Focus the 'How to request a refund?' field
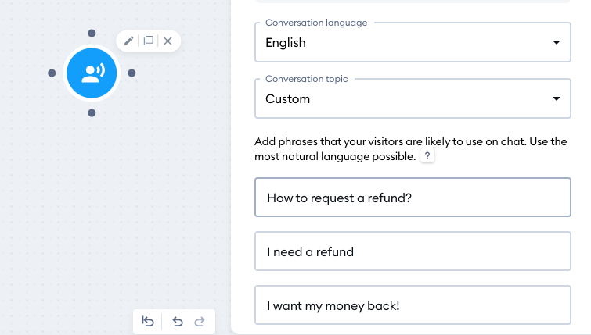 (x=413, y=198)
